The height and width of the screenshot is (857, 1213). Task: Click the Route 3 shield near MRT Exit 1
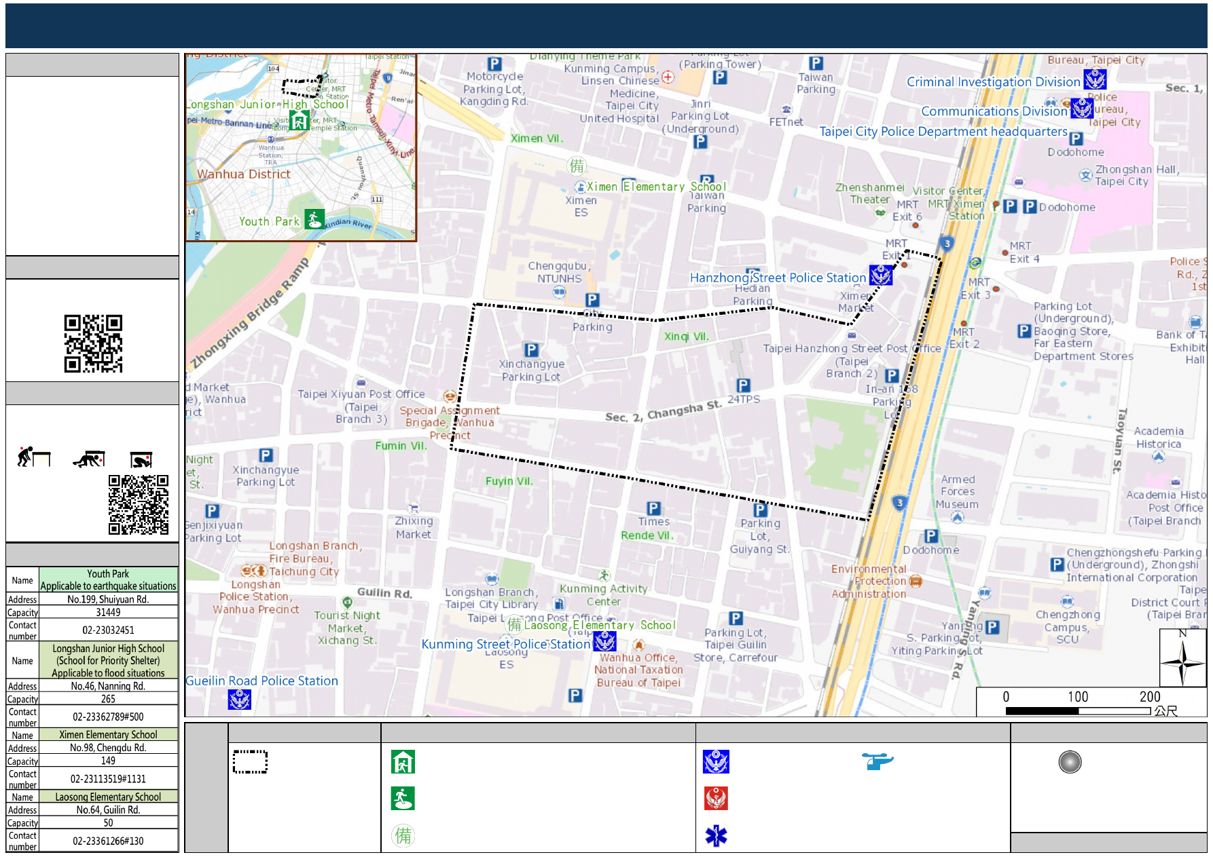[946, 244]
